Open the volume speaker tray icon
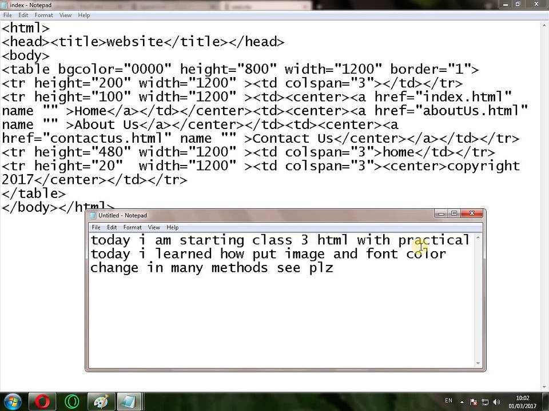549x411 pixels. pyautogui.click(x=496, y=402)
